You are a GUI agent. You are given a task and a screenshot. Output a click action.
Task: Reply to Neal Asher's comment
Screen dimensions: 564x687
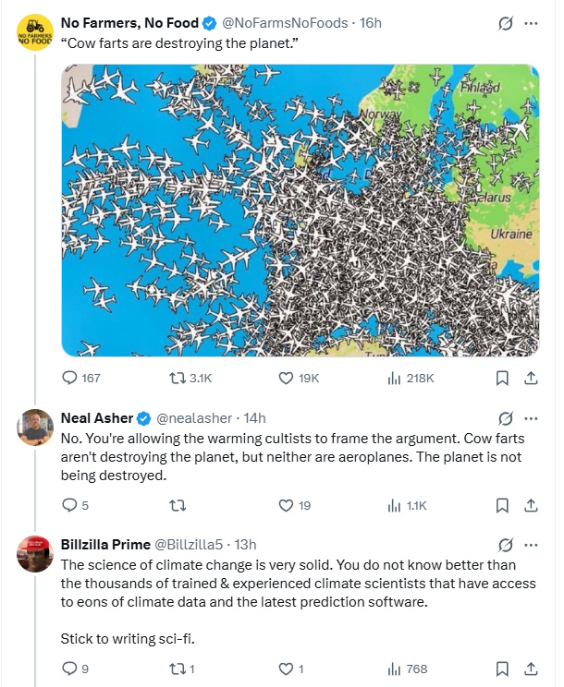pyautogui.click(x=69, y=505)
